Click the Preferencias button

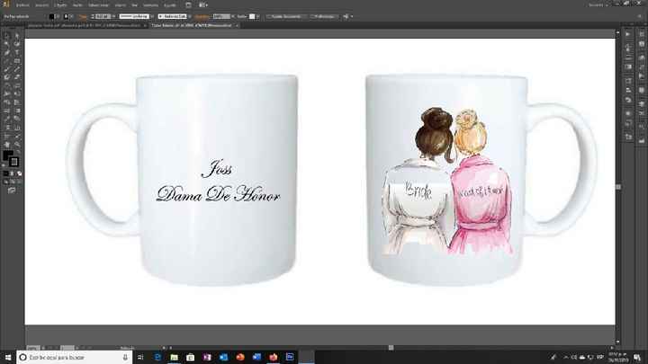(x=324, y=16)
